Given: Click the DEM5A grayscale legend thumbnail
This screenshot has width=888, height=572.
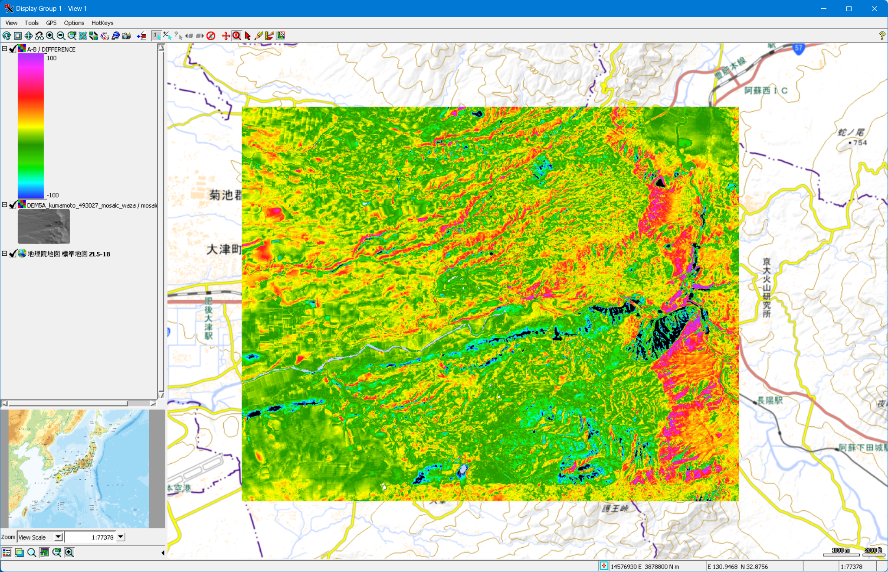Looking at the screenshot, I should coord(44,227).
